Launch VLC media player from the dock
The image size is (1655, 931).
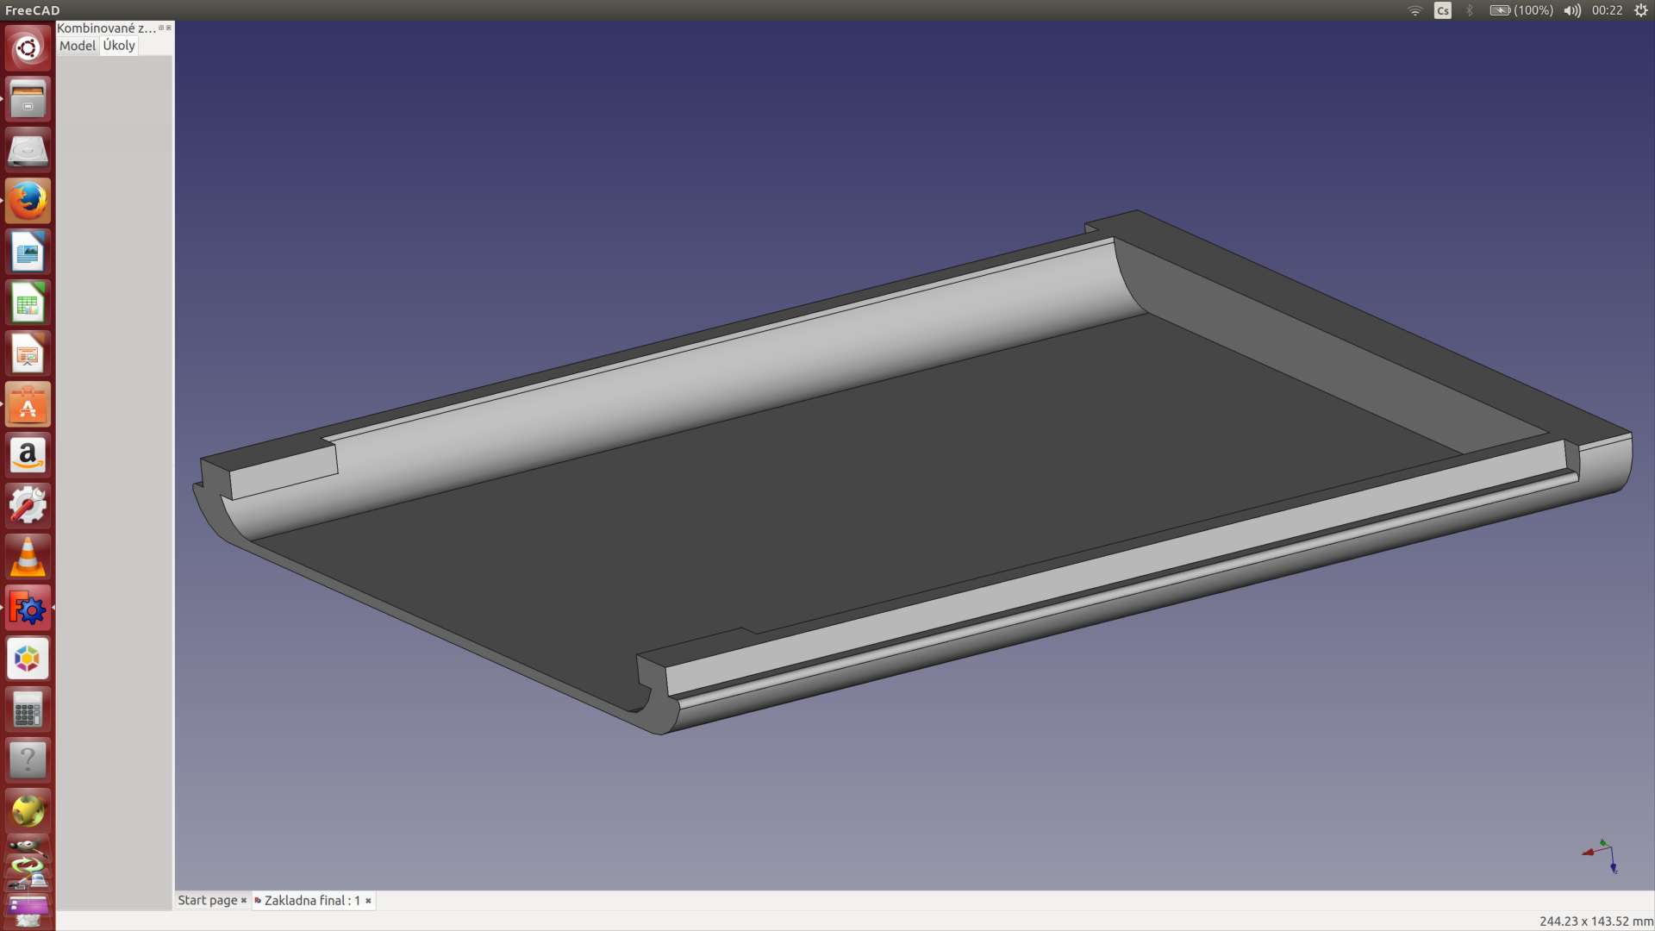(28, 557)
